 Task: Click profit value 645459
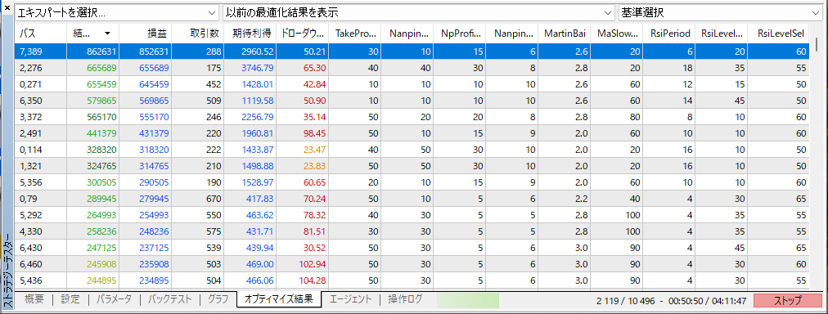tap(154, 84)
